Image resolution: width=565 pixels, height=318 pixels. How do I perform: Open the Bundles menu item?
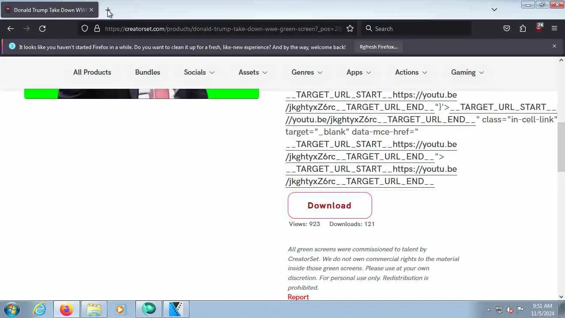pyautogui.click(x=147, y=72)
